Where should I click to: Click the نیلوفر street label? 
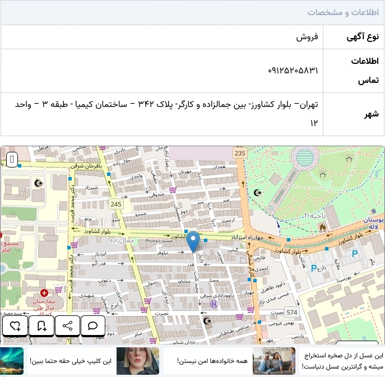(163, 253)
